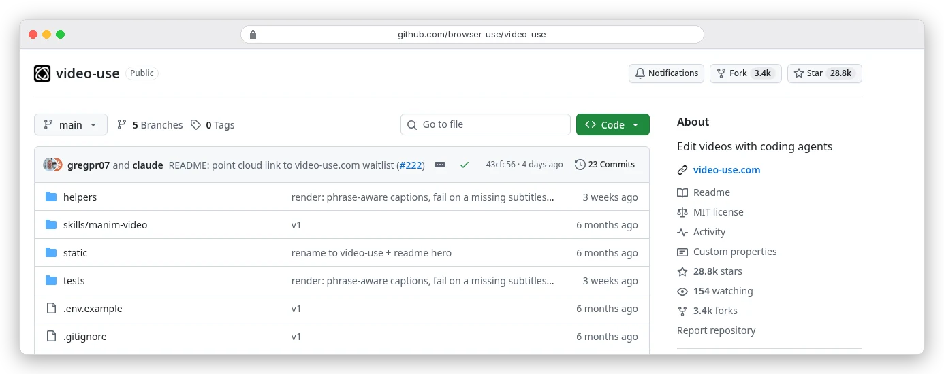Click the star icon beside 28.8k stars
The height and width of the screenshot is (374, 944).
click(682, 271)
